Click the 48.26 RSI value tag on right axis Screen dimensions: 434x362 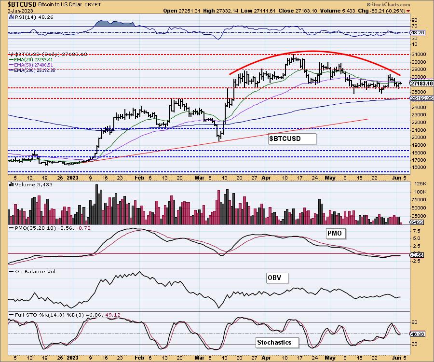click(418, 32)
